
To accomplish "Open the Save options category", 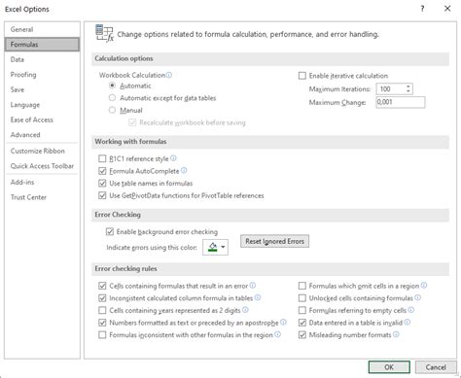I will click(x=42, y=89).
